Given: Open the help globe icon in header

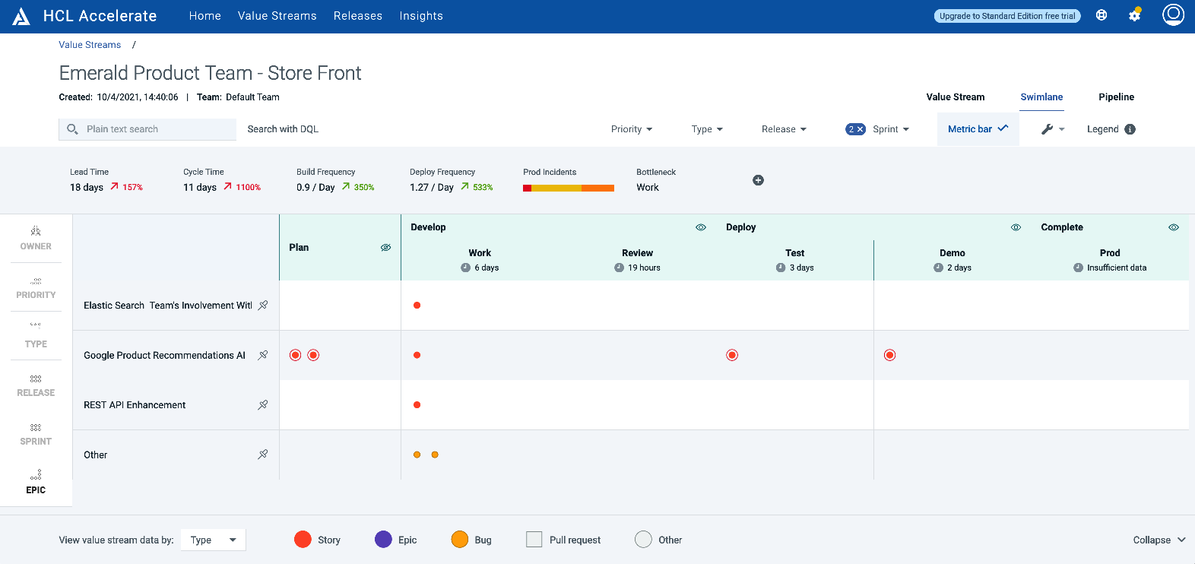Looking at the screenshot, I should click(1101, 15).
